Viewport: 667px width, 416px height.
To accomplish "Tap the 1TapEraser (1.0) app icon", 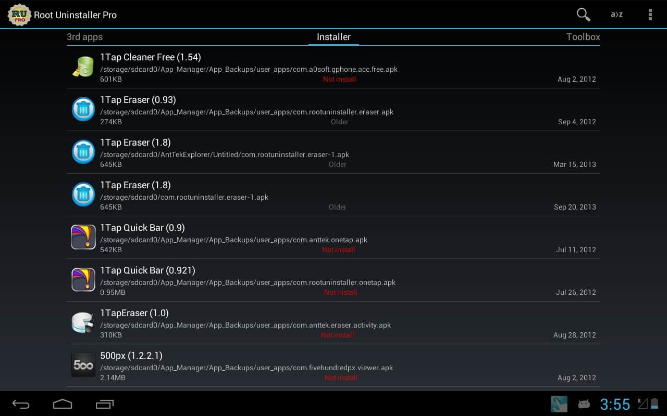I will pyautogui.click(x=83, y=323).
